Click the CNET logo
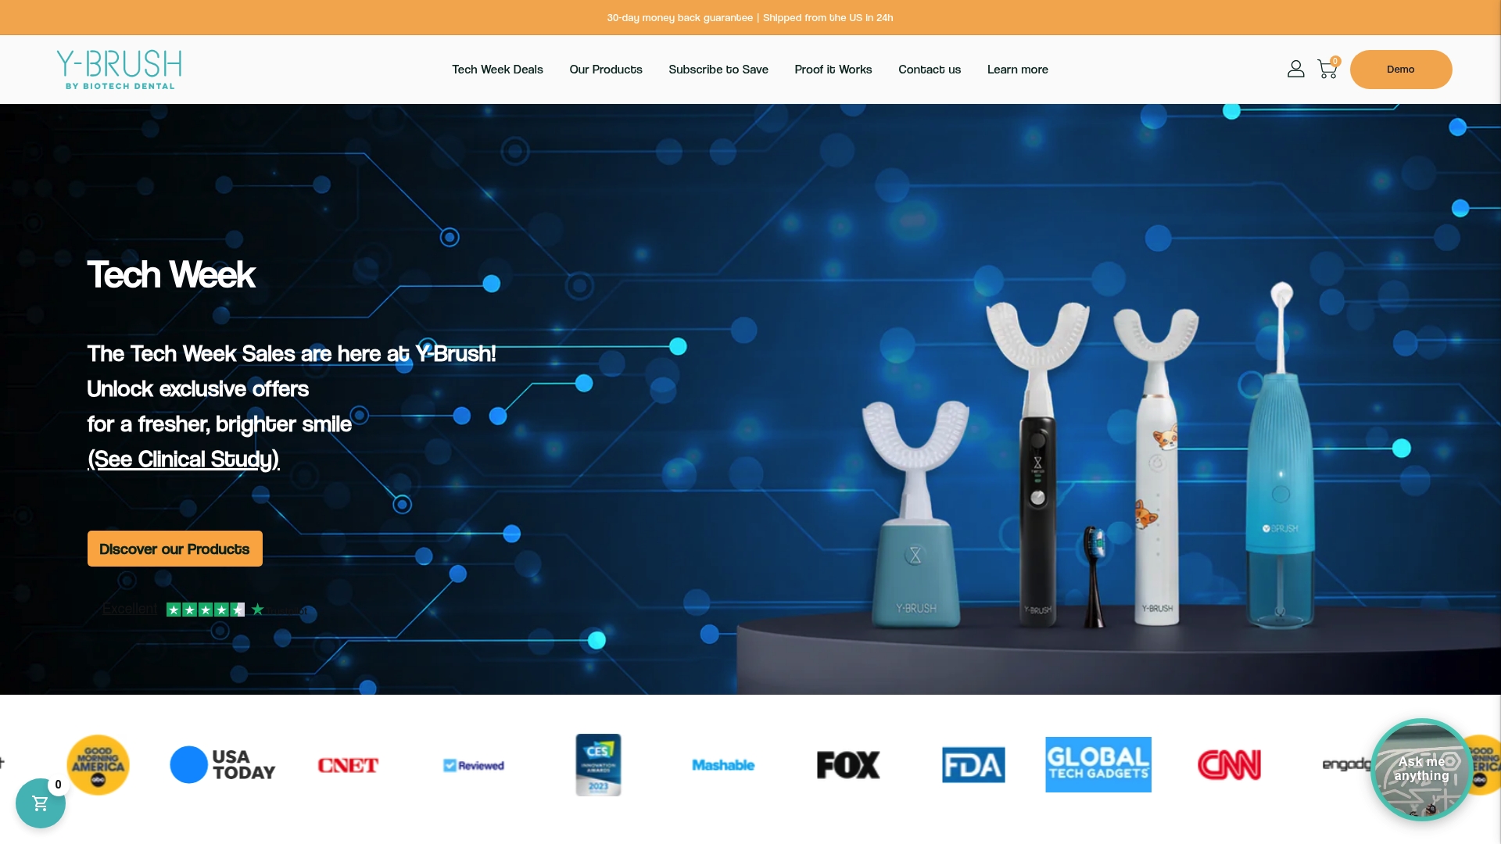This screenshot has height=844, width=1501. (348, 765)
